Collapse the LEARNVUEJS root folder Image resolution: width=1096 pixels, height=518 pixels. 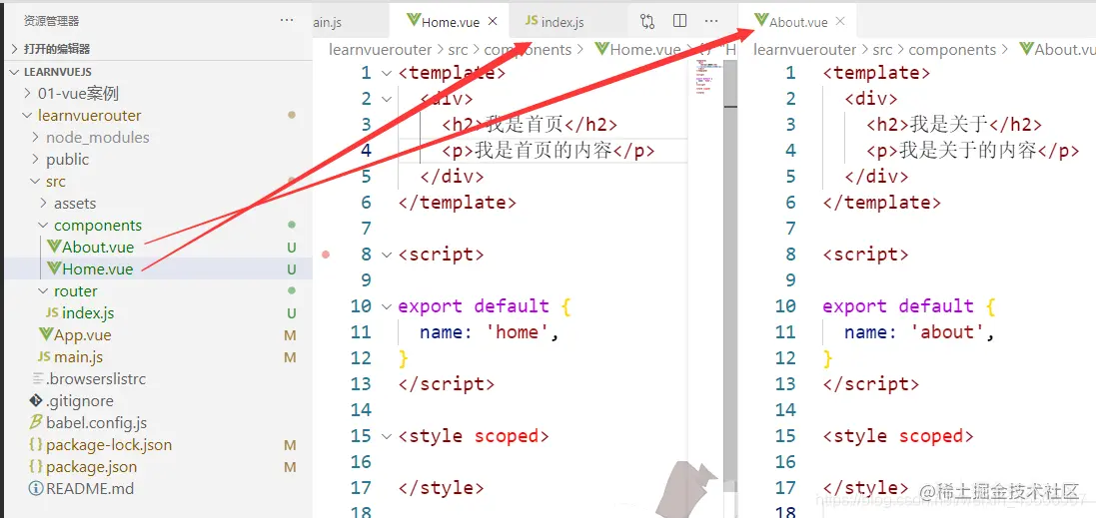[157, 72]
